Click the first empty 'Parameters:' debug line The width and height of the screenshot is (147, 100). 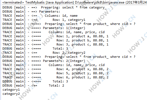(x=31, y=12)
